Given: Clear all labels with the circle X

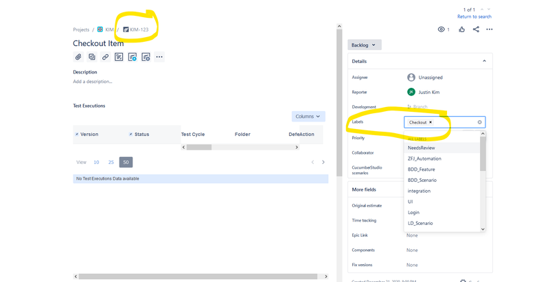Looking at the screenshot, I should 479,122.
